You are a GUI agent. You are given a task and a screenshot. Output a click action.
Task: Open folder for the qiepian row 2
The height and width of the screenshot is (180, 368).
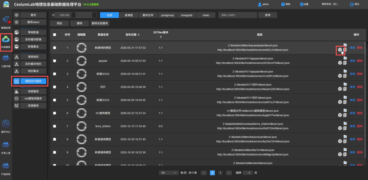coord(345,58)
